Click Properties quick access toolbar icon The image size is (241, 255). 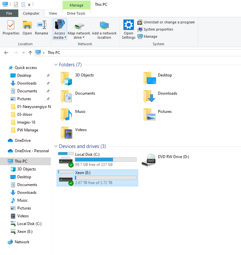pos(16,5)
